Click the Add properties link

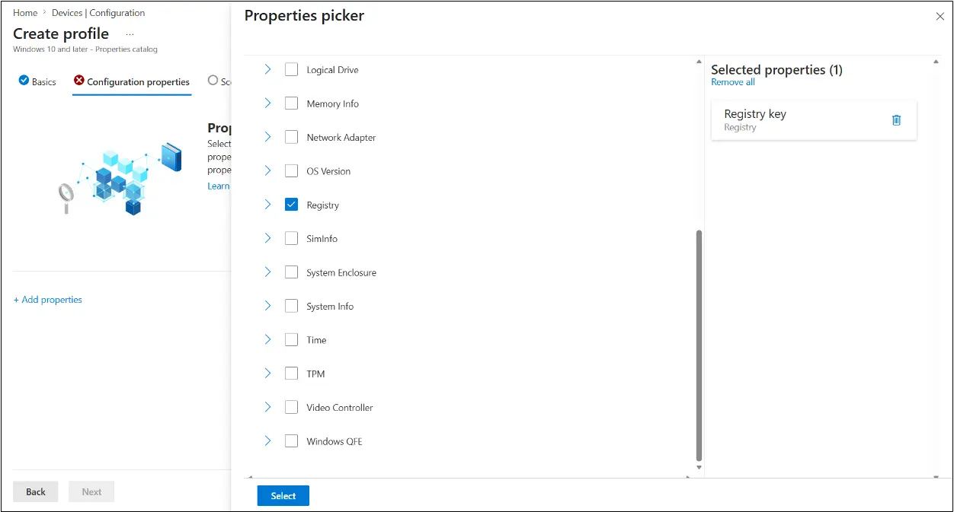coord(48,300)
